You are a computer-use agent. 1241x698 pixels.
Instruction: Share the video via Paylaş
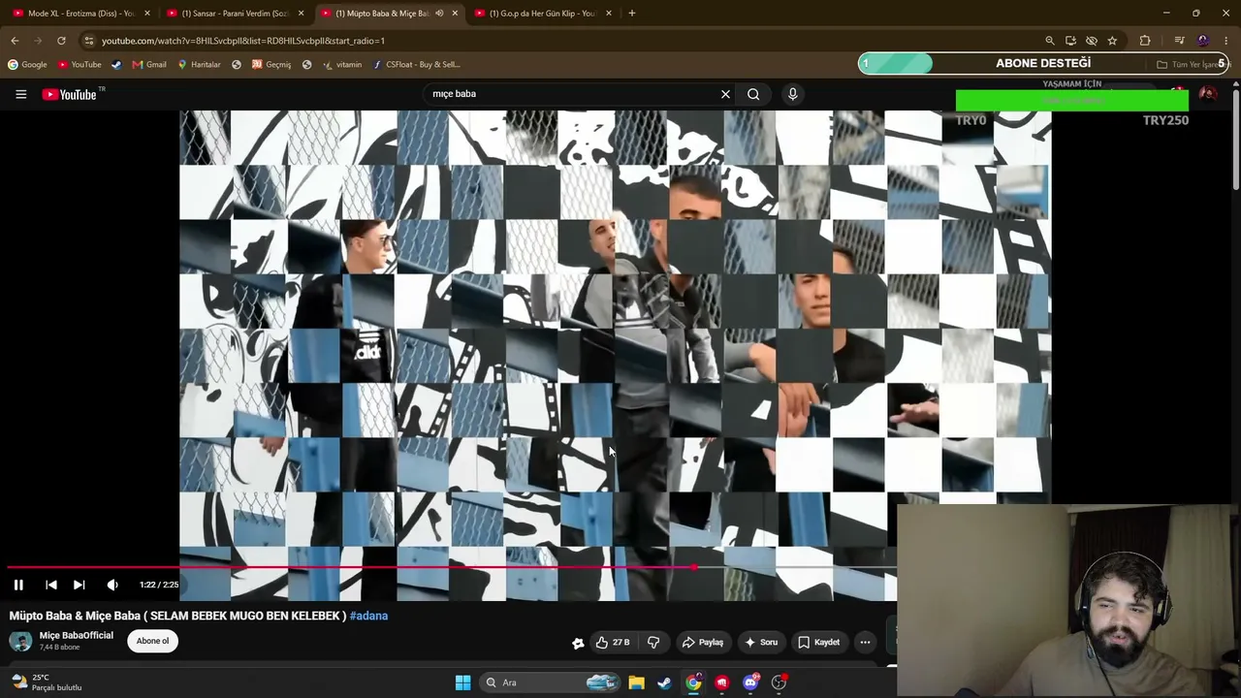703,642
